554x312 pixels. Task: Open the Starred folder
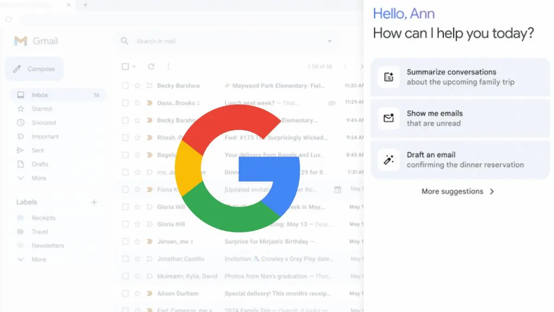(x=42, y=109)
